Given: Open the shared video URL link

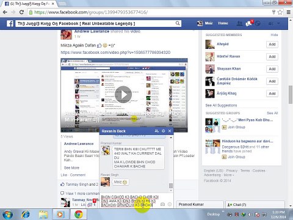Looking at the screenshot, I should 115,53.
